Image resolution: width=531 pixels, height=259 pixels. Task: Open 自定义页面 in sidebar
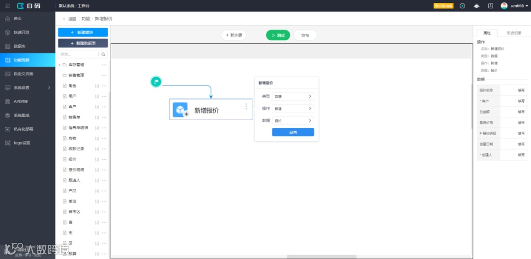(x=28, y=74)
